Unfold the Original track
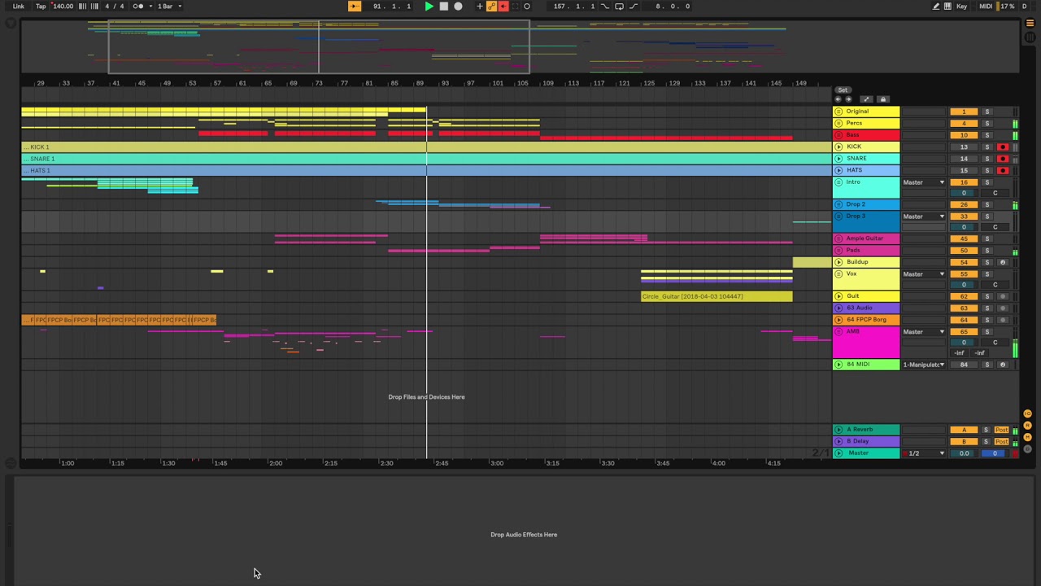 pyautogui.click(x=838, y=112)
